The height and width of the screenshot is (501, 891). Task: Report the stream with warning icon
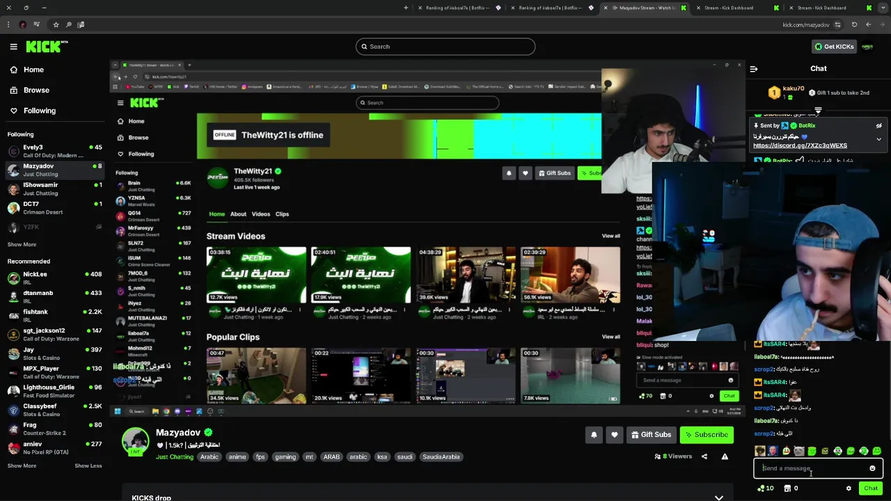tap(725, 456)
